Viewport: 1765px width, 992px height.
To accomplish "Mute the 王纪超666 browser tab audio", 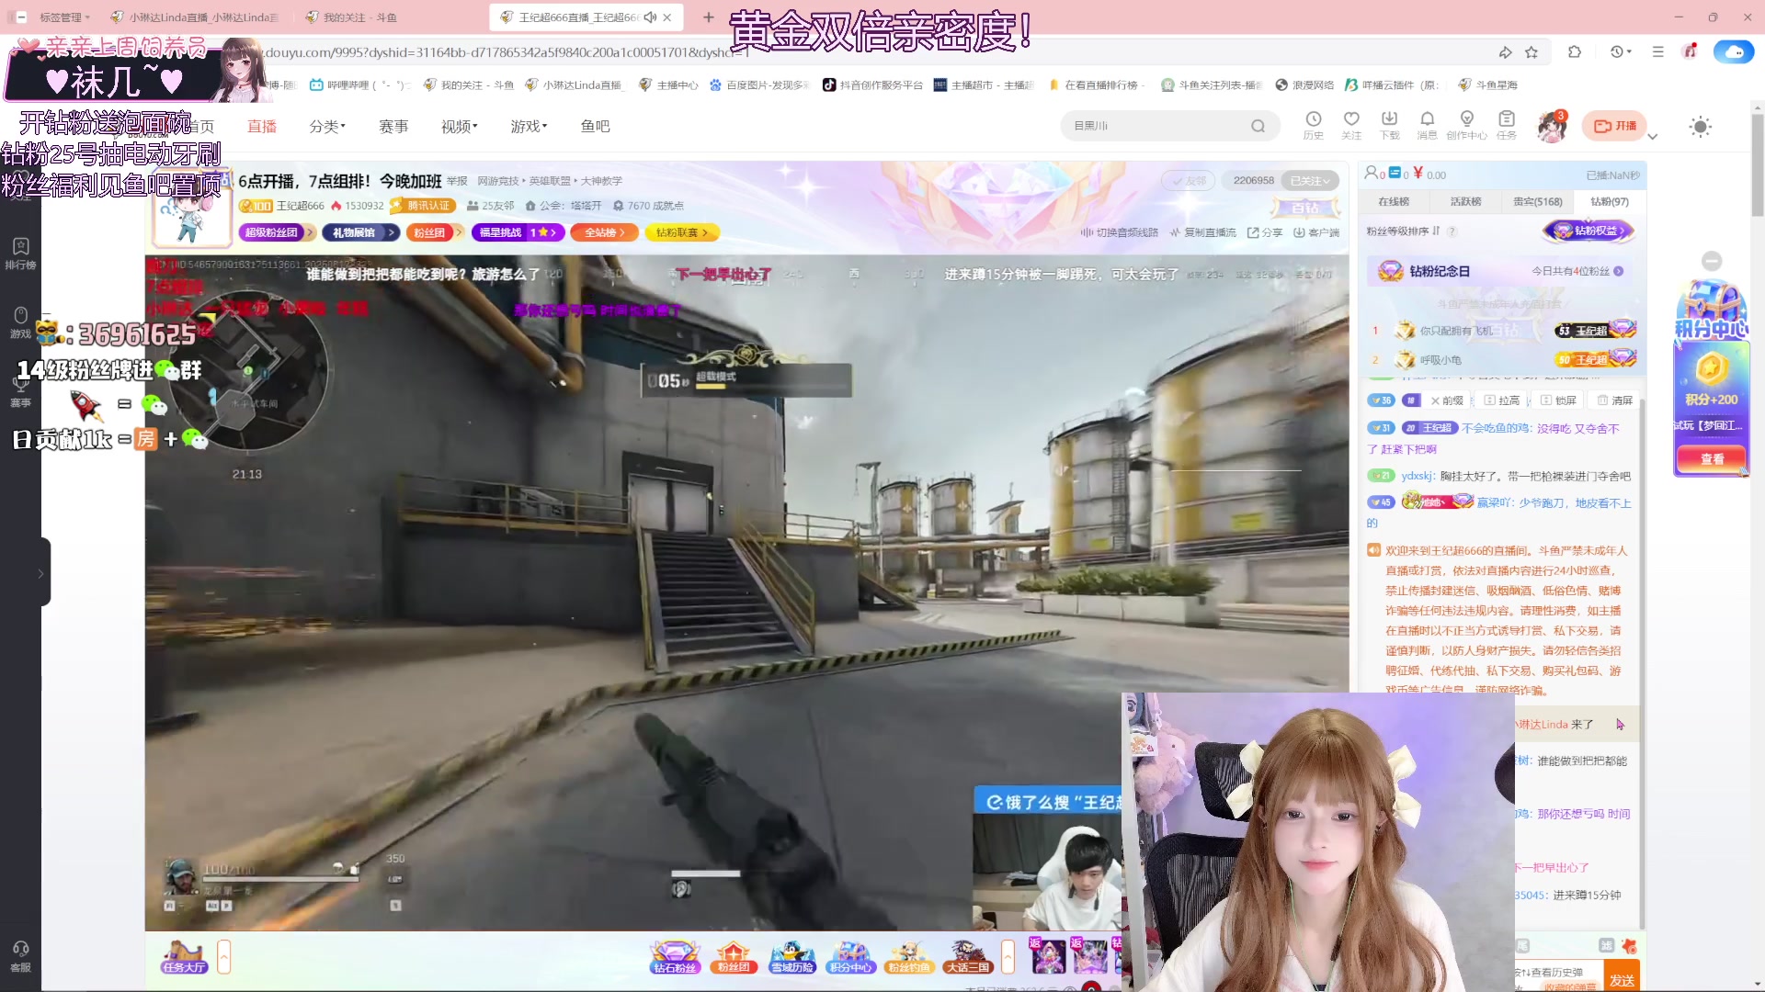I will [x=650, y=17].
